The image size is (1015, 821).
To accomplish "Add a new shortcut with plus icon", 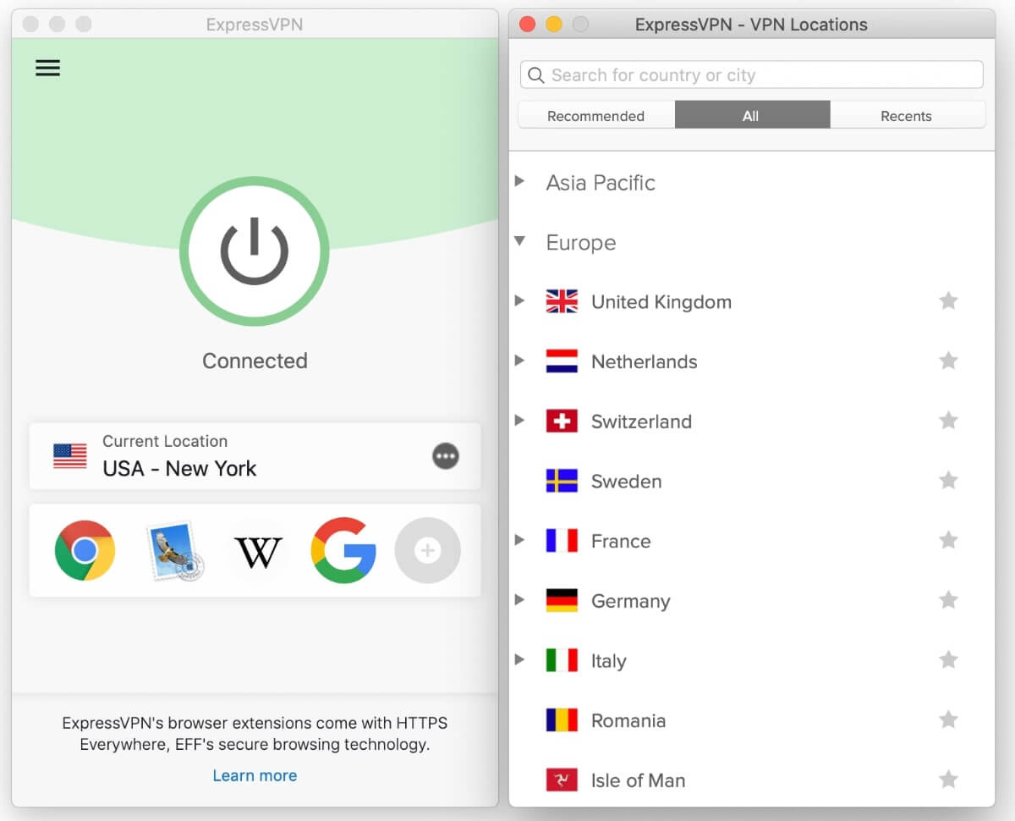I will click(428, 551).
